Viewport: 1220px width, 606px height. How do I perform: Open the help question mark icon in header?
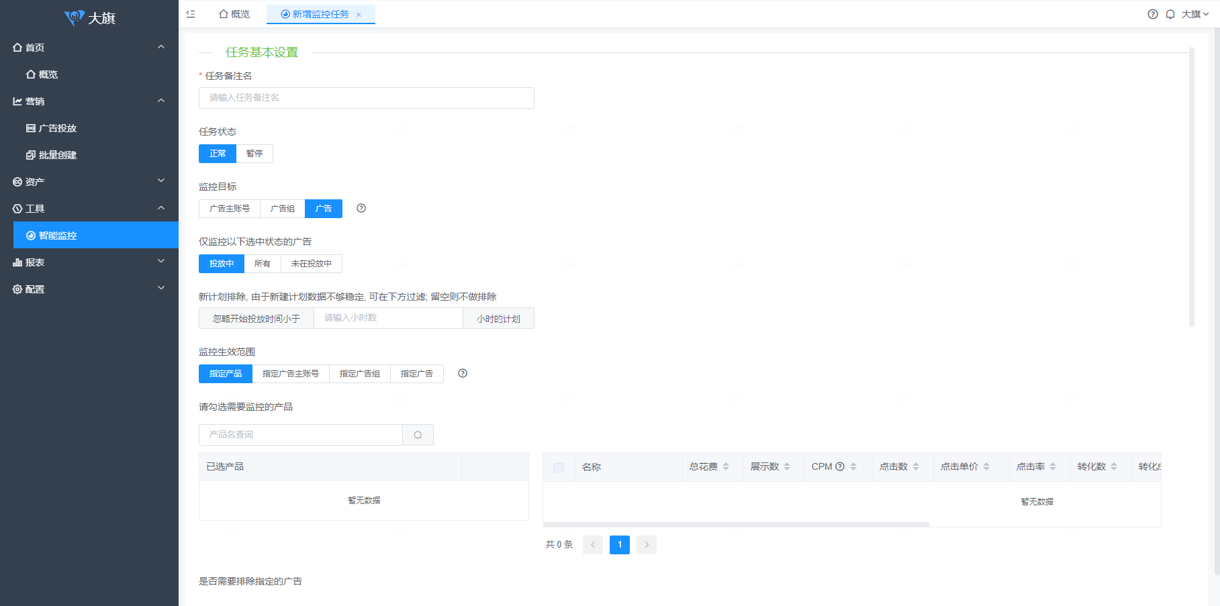(x=1152, y=14)
